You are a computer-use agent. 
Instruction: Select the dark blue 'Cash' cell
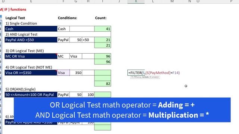coord(31,29)
